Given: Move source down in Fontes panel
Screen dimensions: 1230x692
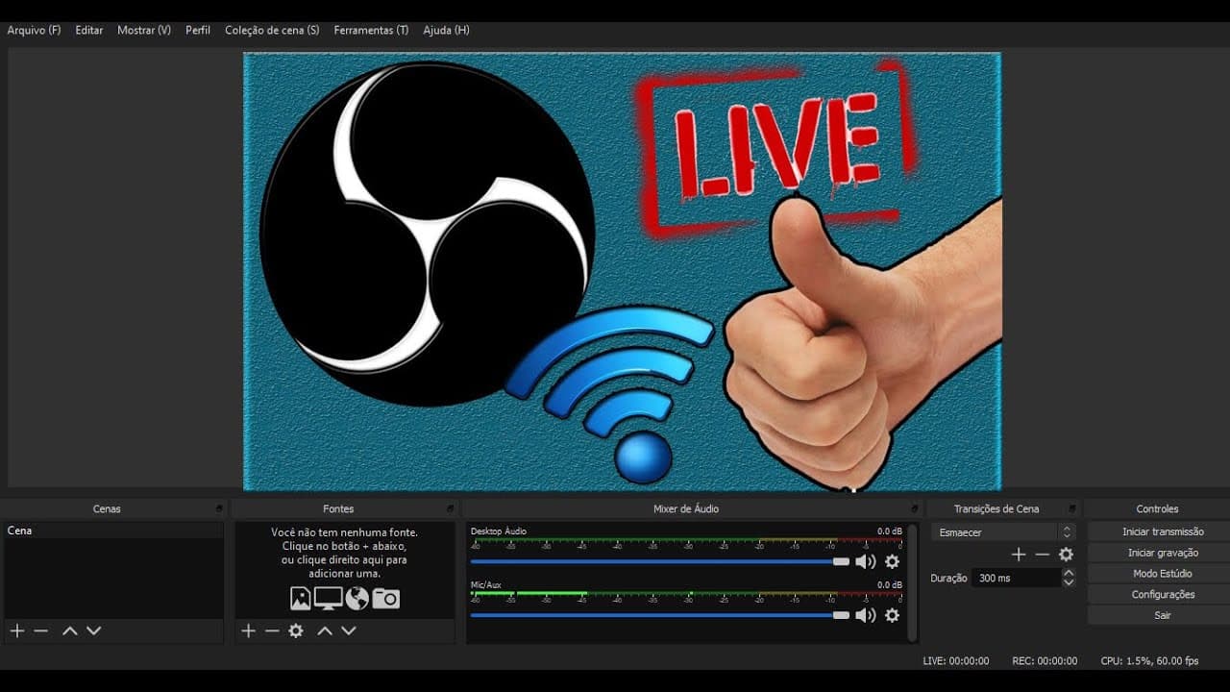Looking at the screenshot, I should 349,630.
